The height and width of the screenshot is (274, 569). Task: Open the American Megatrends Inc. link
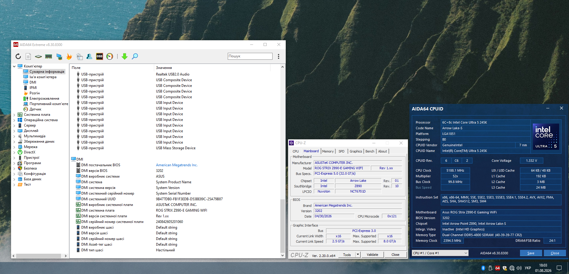[x=177, y=165]
